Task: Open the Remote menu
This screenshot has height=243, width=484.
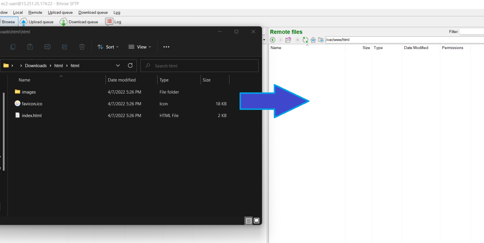Action: [x=35, y=12]
